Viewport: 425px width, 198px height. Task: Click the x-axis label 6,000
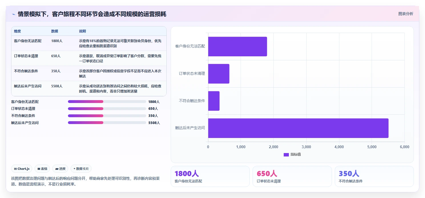(x=404, y=147)
